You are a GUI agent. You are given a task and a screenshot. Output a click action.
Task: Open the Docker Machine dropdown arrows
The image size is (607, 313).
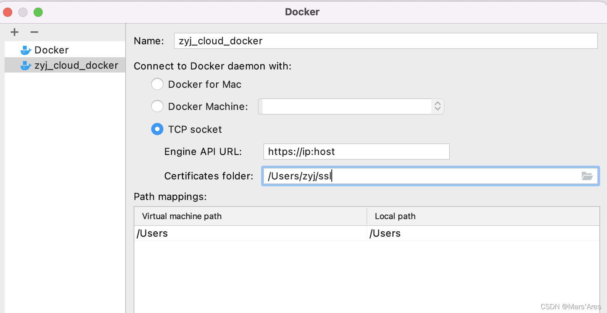437,106
